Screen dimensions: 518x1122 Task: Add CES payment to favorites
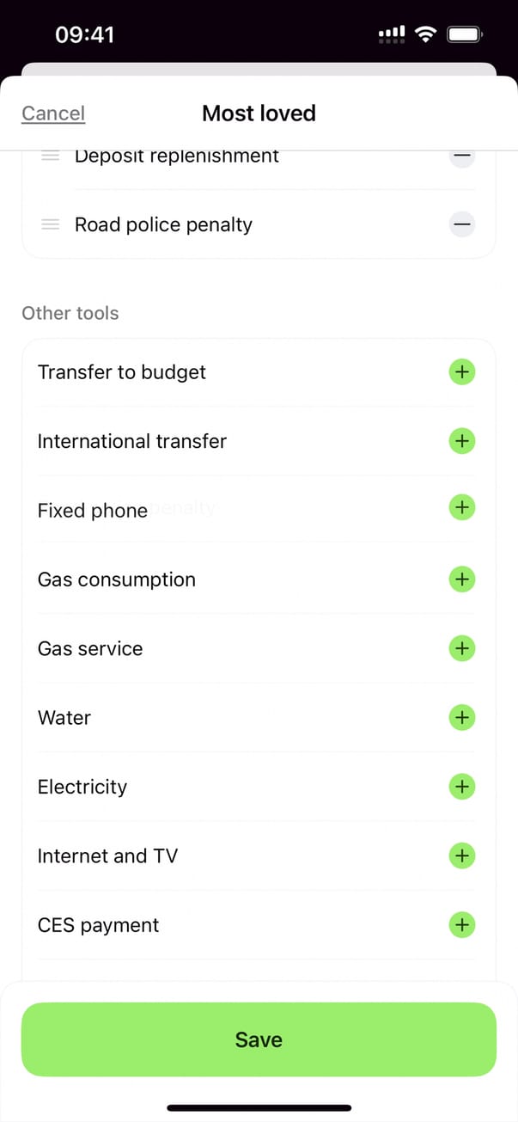tap(462, 925)
